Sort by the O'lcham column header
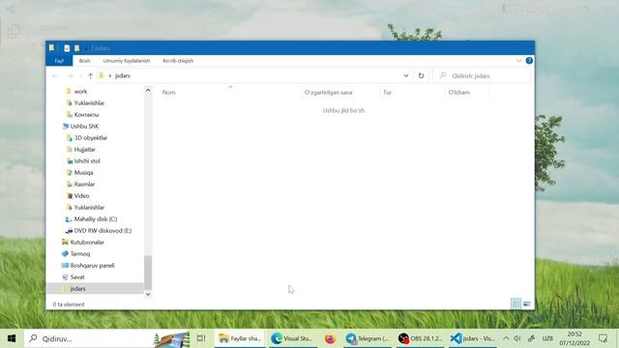This screenshot has height=348, width=619. tap(459, 93)
